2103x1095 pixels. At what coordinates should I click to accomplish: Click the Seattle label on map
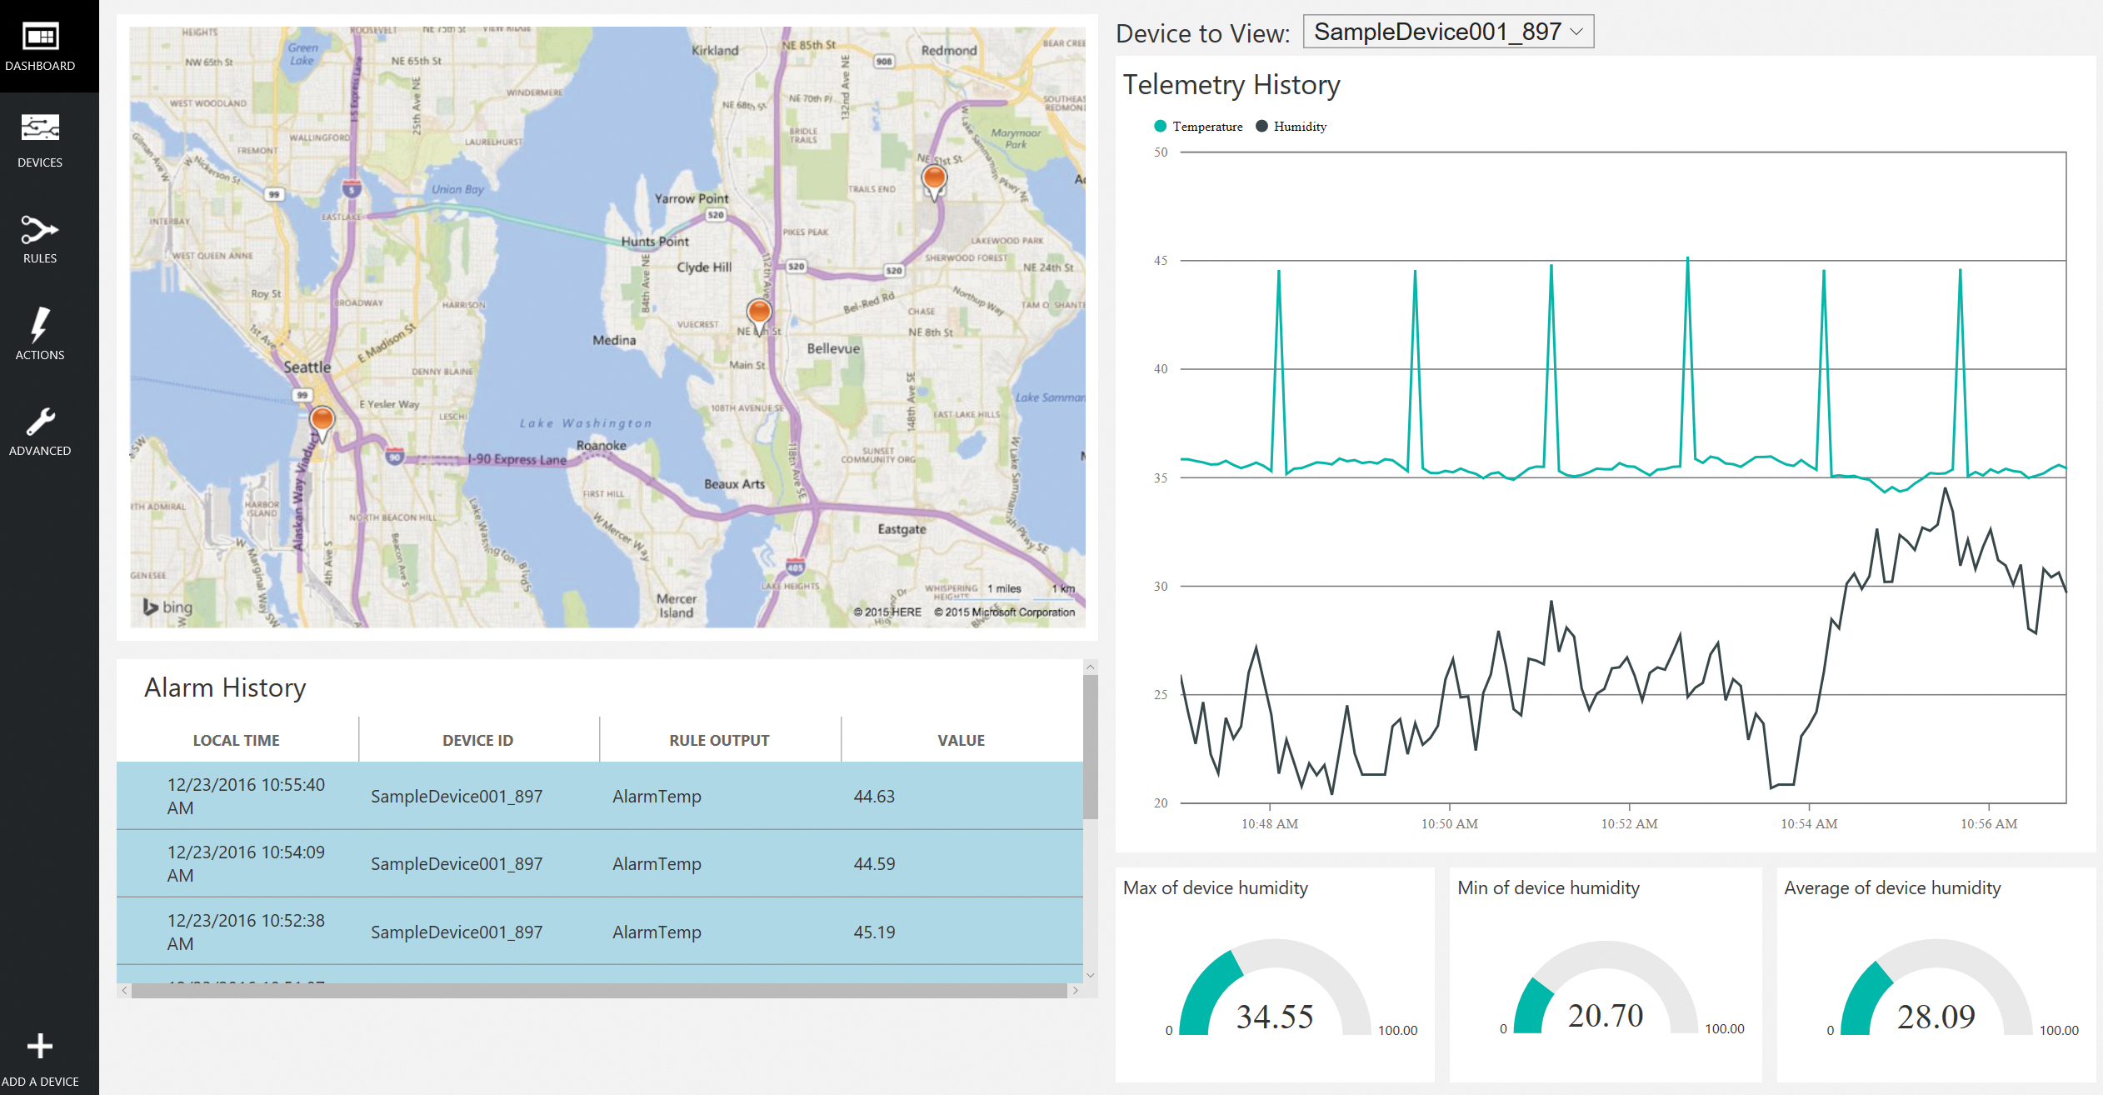[307, 367]
